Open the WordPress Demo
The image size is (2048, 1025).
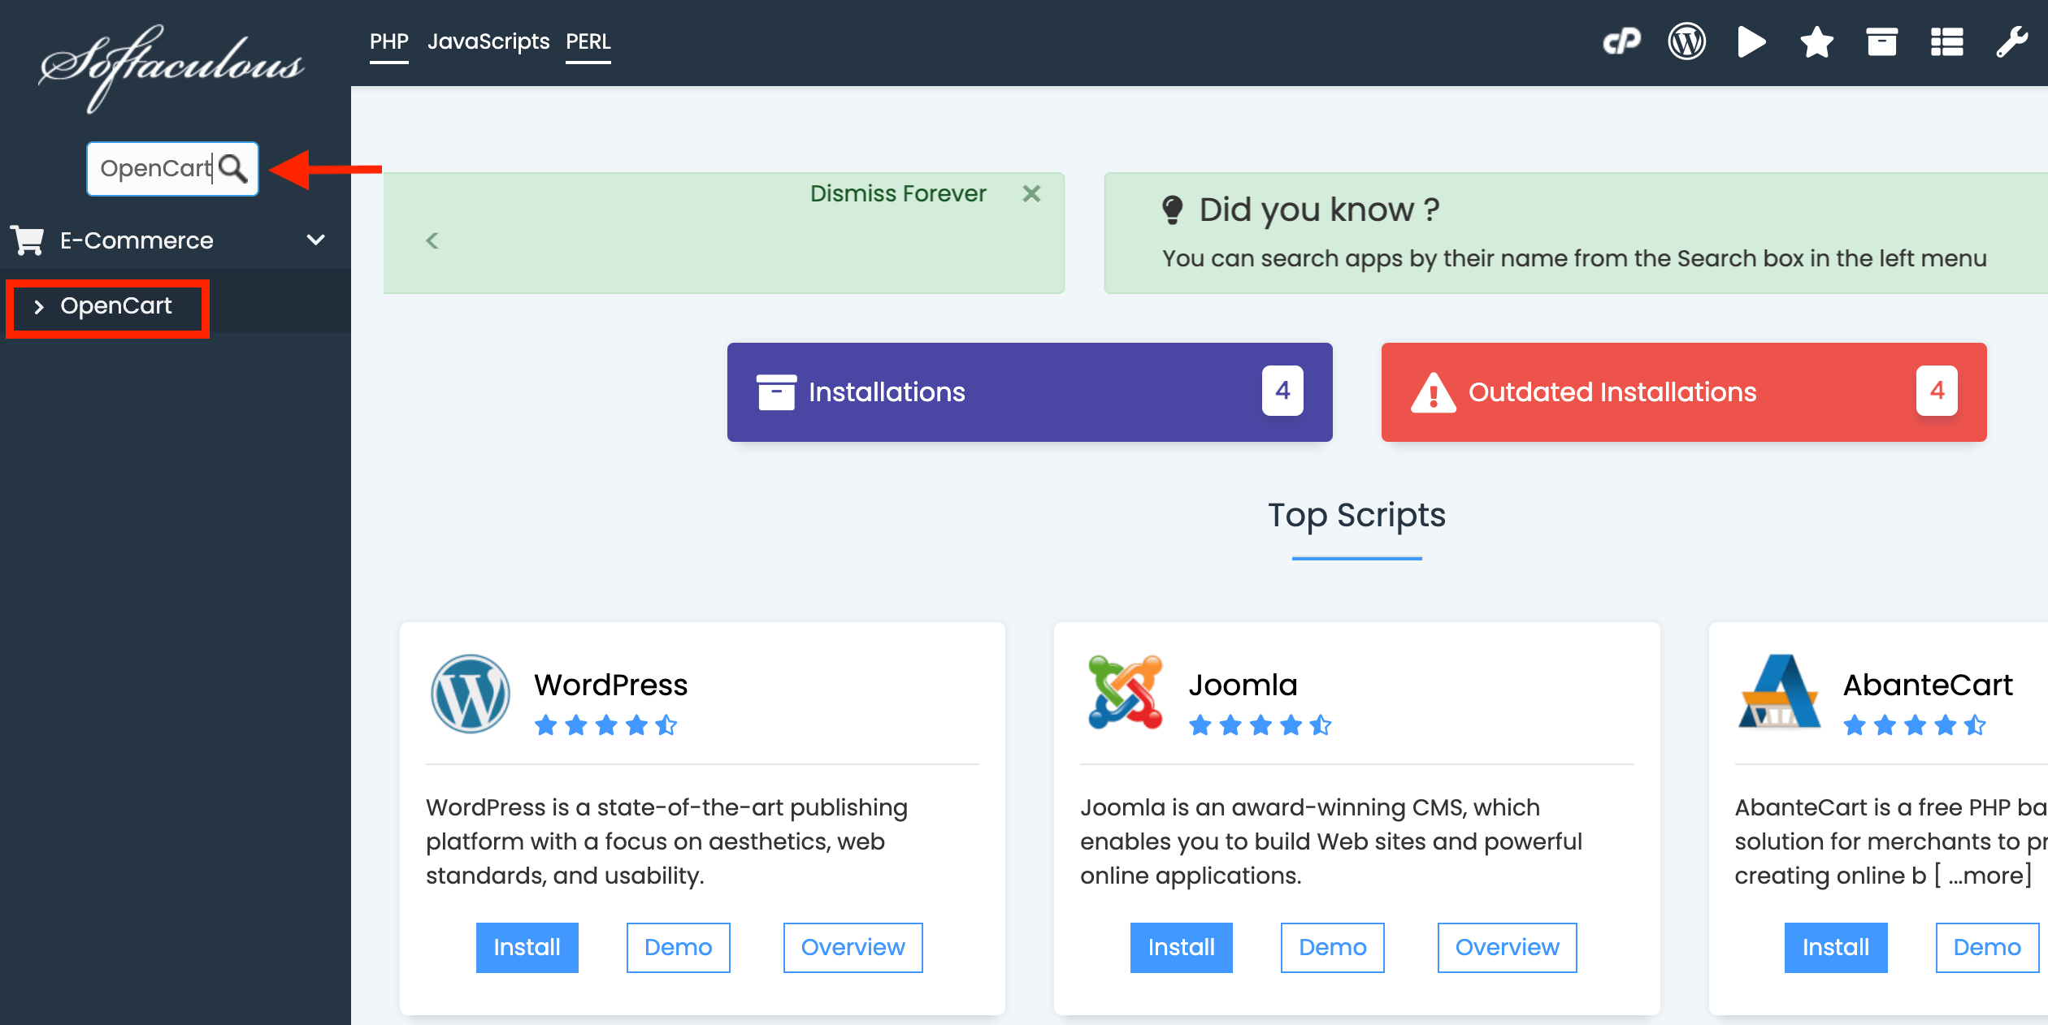[678, 947]
